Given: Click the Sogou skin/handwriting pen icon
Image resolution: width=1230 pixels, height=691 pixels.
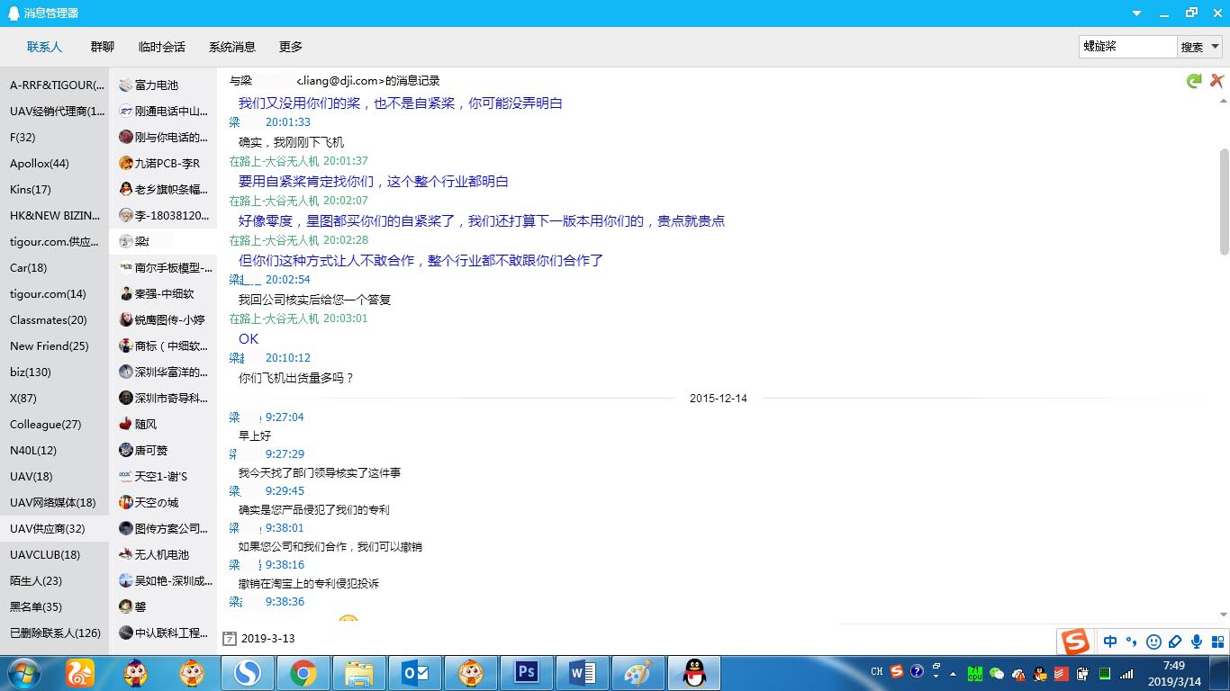Looking at the screenshot, I should tap(1175, 642).
